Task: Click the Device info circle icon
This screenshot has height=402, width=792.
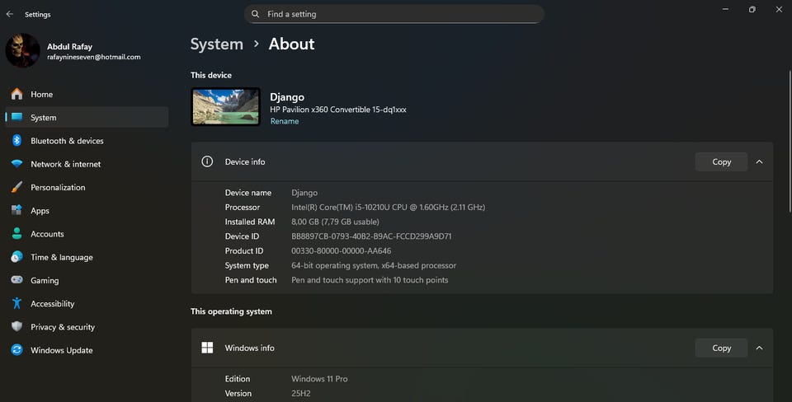Action: coord(207,161)
